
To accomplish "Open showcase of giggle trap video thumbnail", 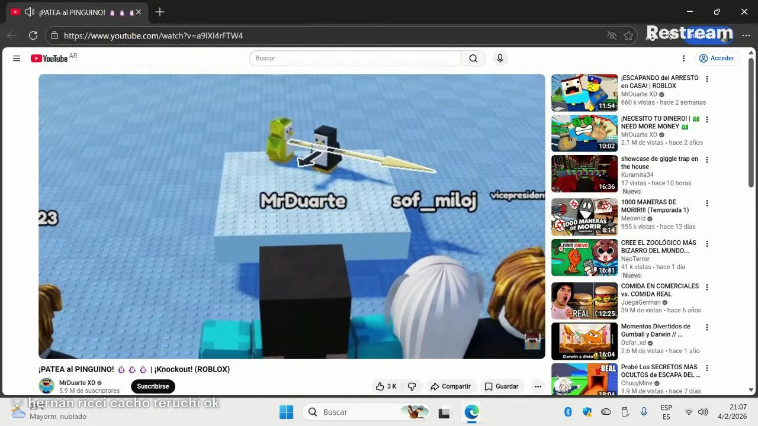I will (x=584, y=174).
